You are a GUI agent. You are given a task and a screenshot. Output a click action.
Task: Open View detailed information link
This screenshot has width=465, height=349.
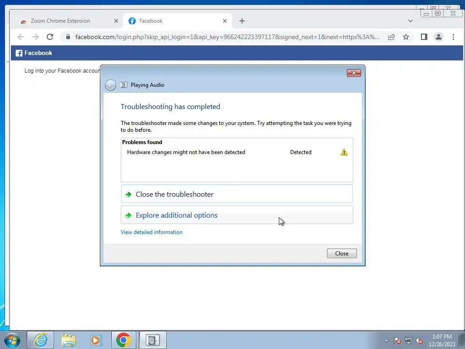[x=152, y=232]
